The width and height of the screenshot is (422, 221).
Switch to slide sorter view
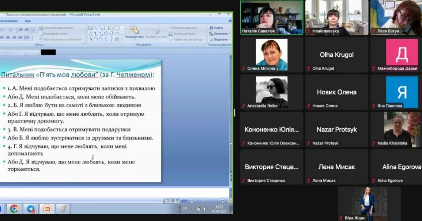point(173,201)
